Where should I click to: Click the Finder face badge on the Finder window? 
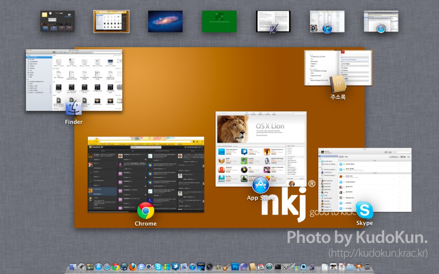74,108
